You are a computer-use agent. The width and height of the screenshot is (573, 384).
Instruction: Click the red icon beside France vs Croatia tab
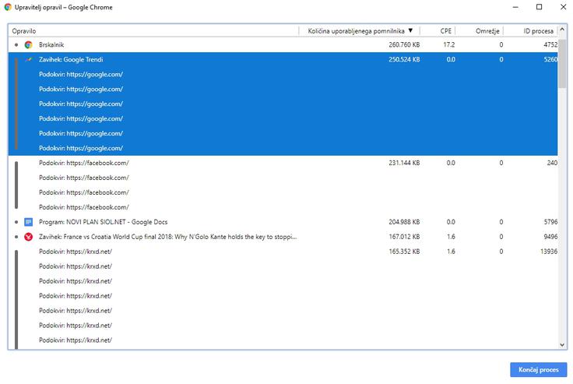(29, 237)
